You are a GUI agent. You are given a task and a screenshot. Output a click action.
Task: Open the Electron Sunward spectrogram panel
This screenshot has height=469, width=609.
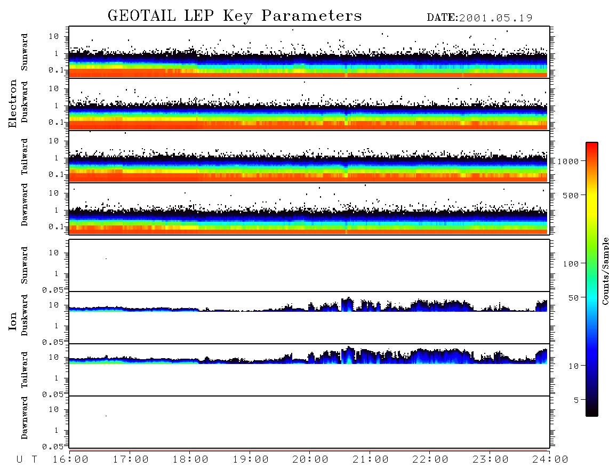[x=309, y=52]
